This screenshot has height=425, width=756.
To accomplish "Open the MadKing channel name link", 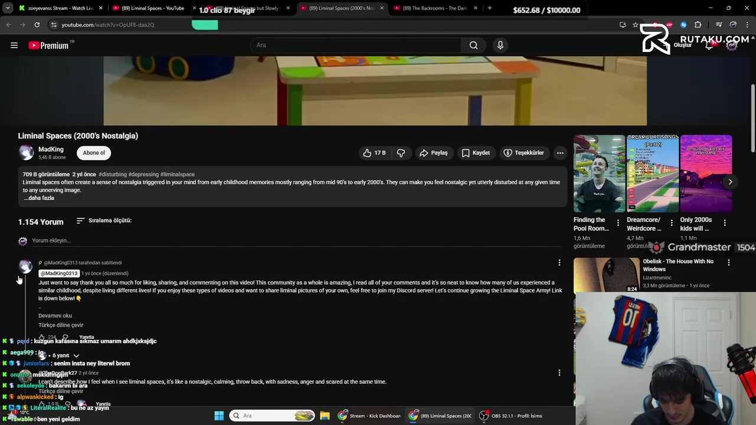I will pyautogui.click(x=51, y=149).
